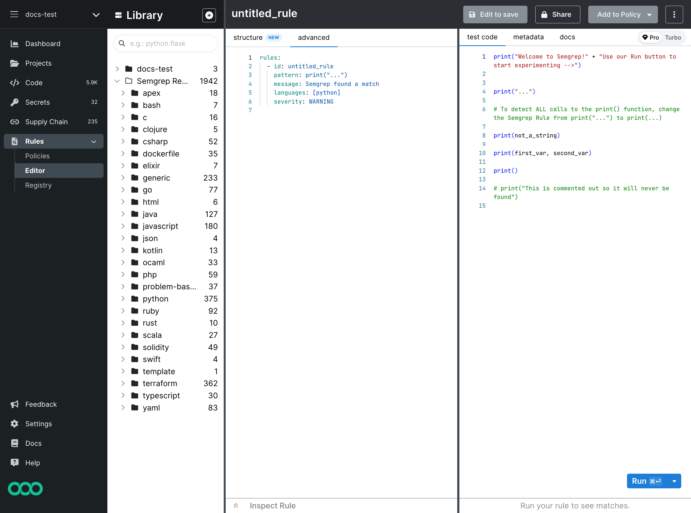
Task: Click the Supply Chain navigation icon
Action: [x=15, y=121]
